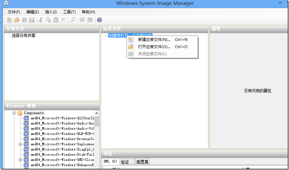Open the 插入(I) menu
289x170 pixels.
(51, 12)
